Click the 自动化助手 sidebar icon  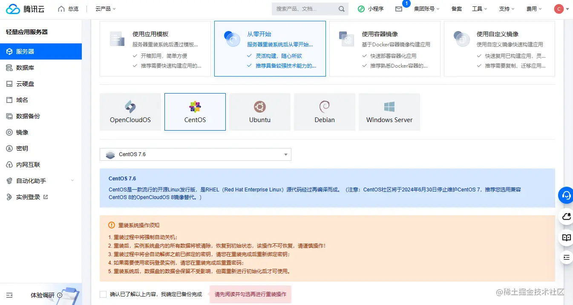coord(9,181)
